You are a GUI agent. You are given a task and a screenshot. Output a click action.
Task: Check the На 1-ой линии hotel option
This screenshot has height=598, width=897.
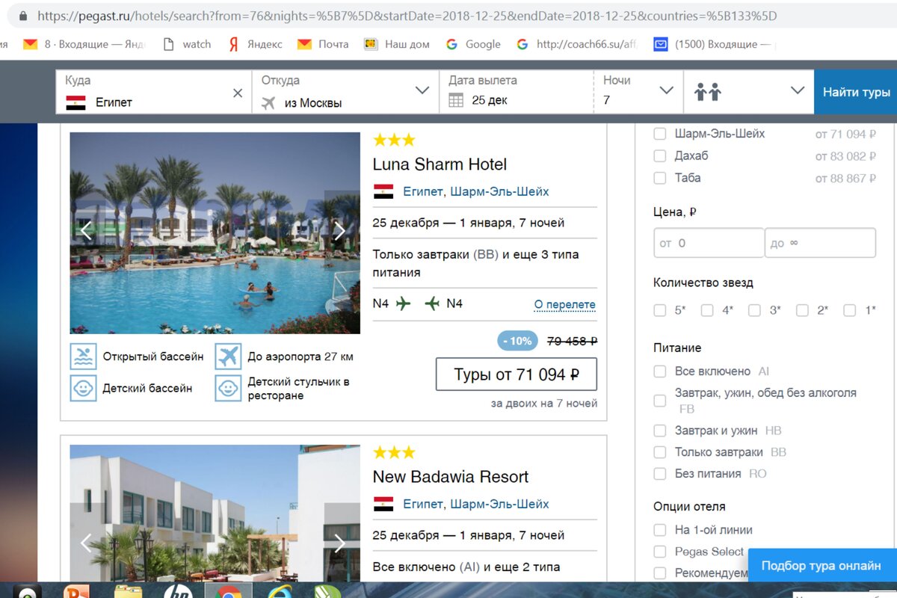[x=660, y=530]
